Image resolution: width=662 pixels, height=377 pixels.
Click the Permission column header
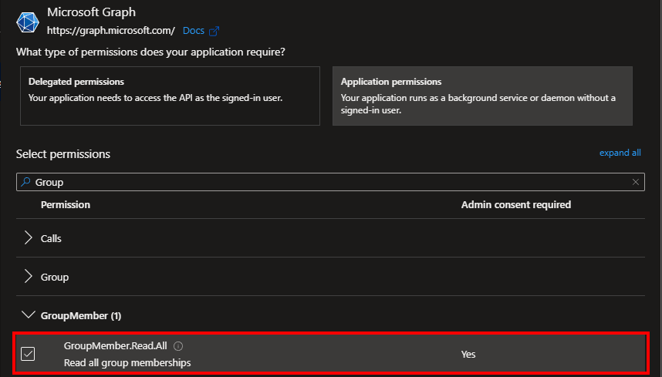click(66, 205)
